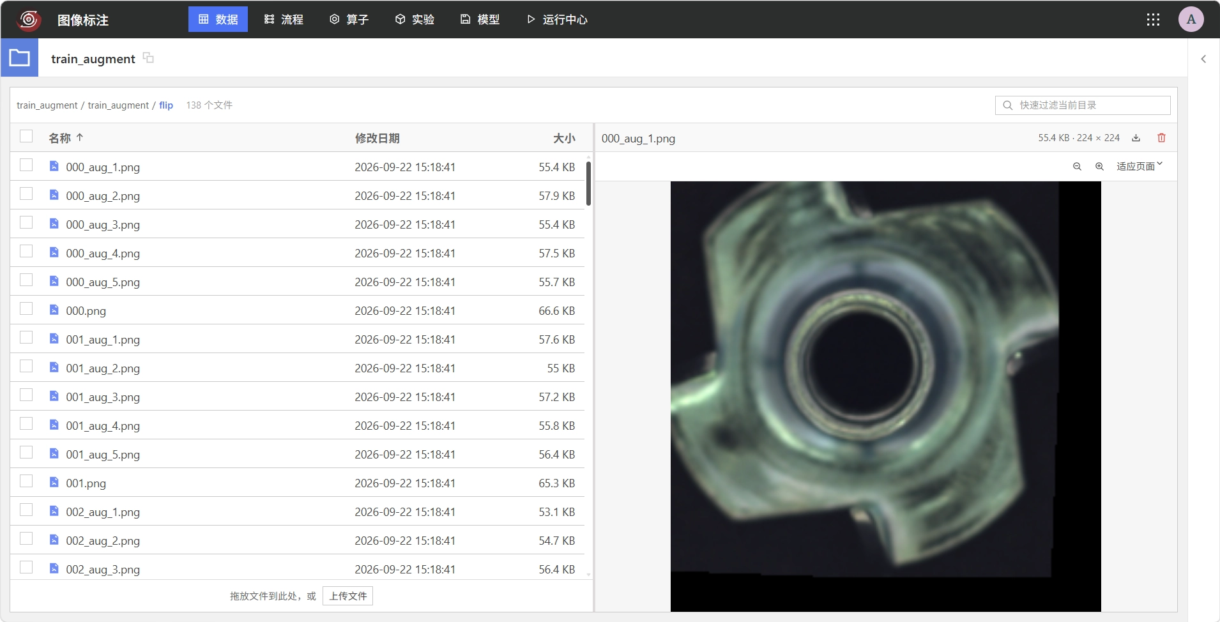This screenshot has width=1220, height=622.
Task: Focus the 快速过滤当前目录 search field
Action: pyautogui.click(x=1083, y=105)
